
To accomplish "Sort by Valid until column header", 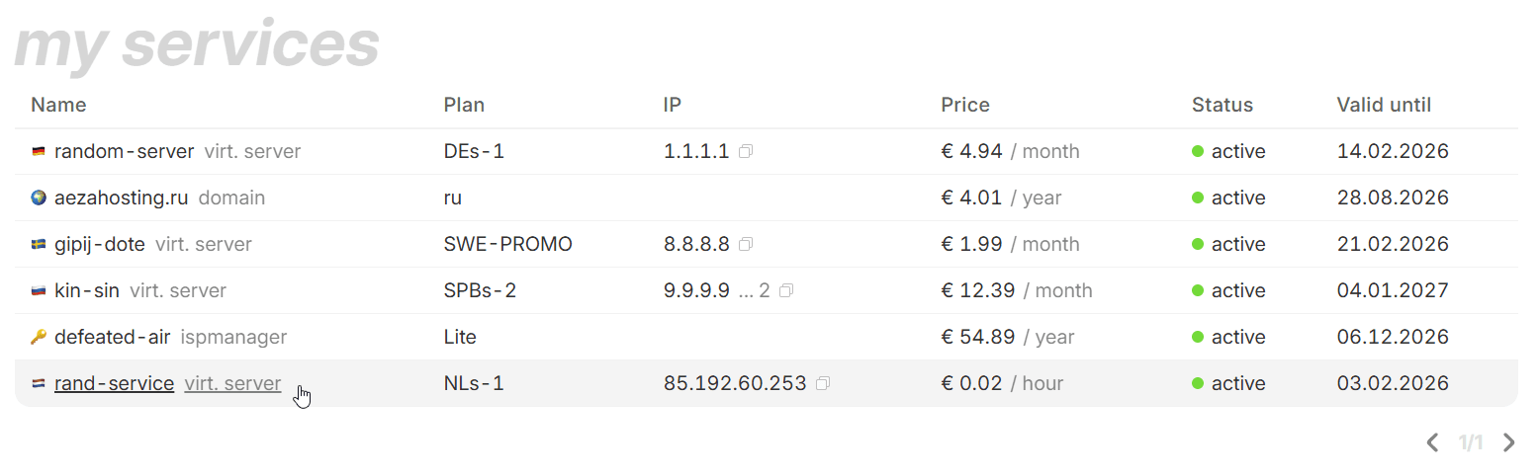I will click(x=1383, y=105).
